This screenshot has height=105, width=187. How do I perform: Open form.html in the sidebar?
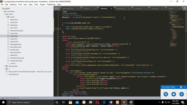coord(14,28)
